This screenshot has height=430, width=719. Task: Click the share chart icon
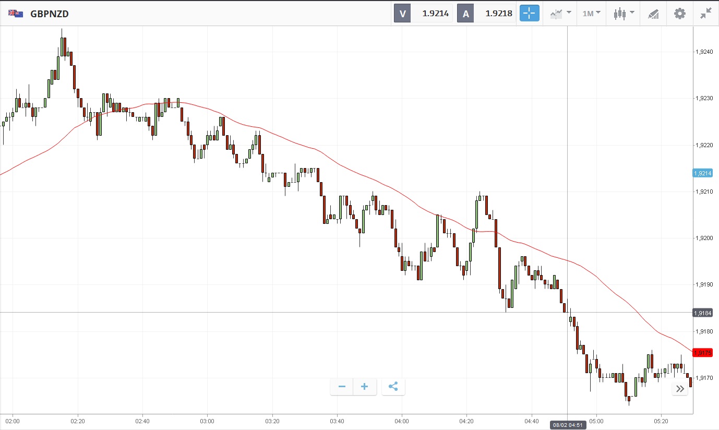(x=393, y=387)
